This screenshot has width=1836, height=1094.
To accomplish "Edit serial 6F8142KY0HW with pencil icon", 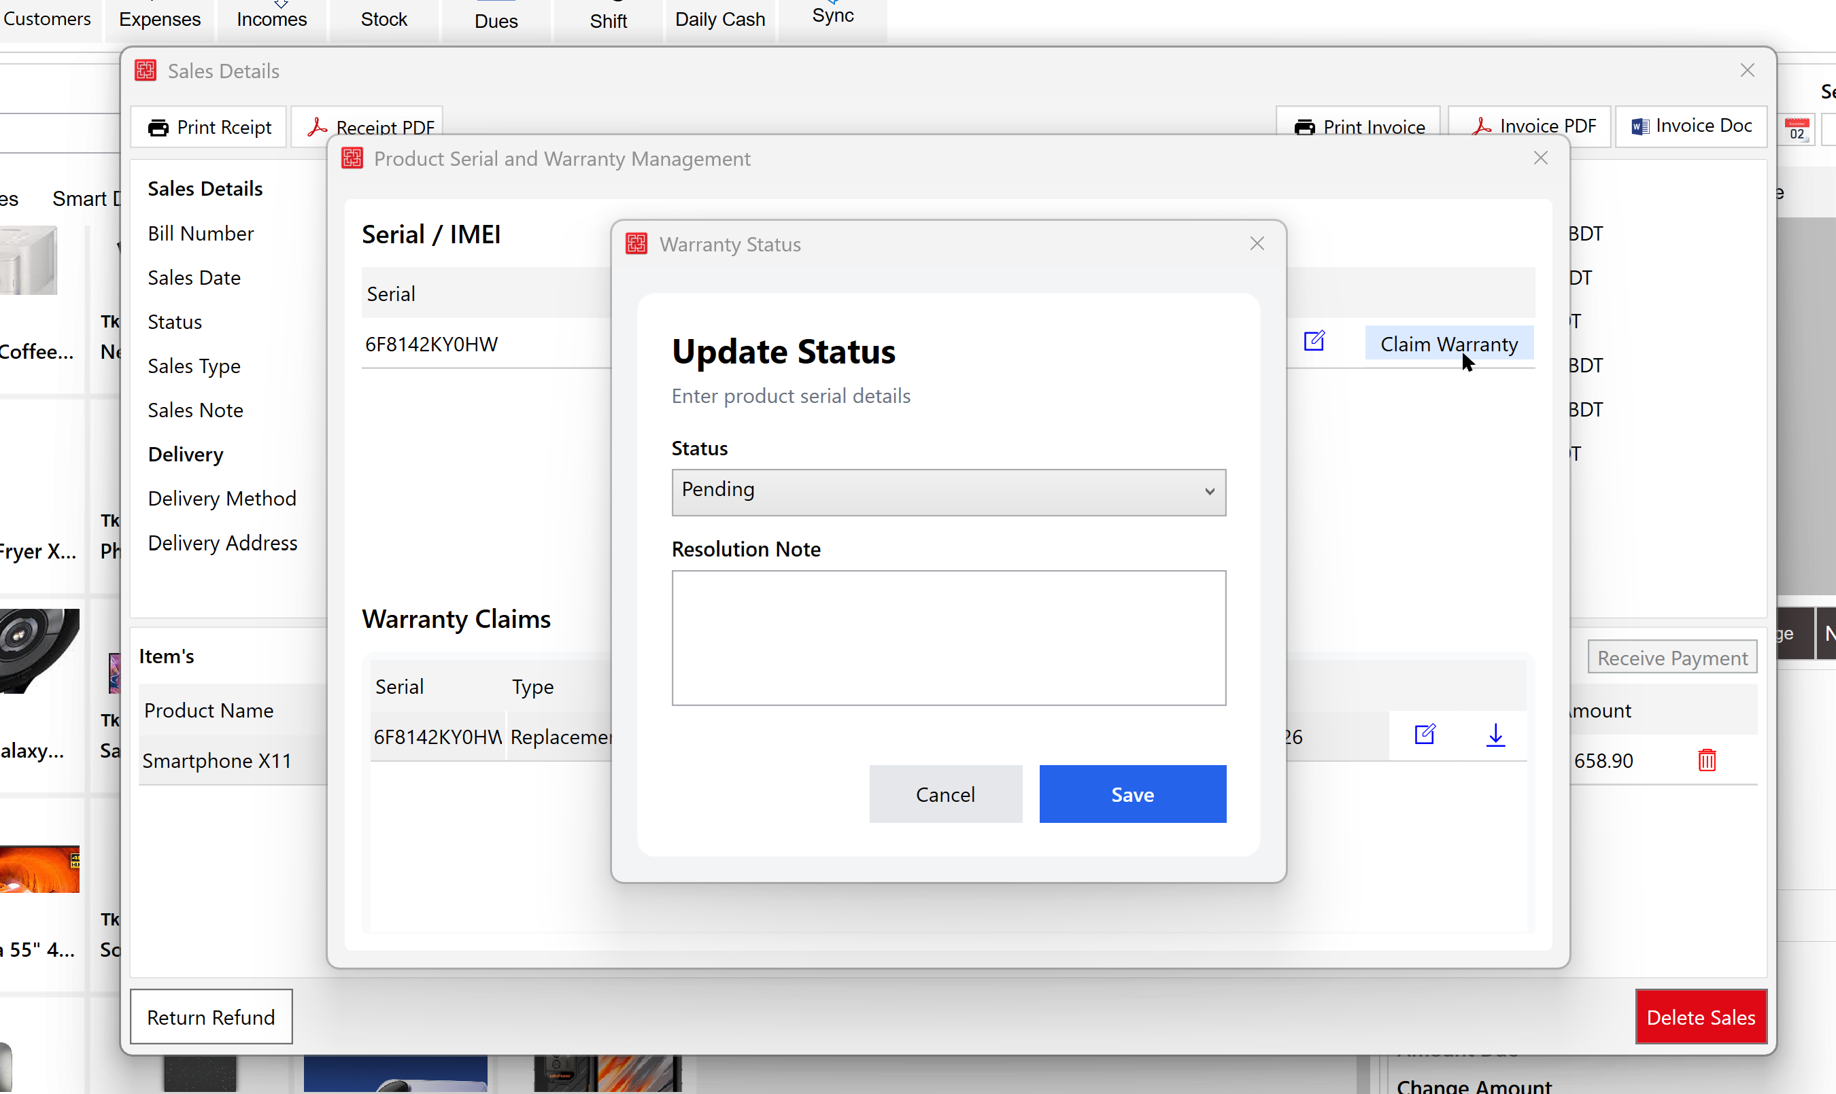I will coord(1314,341).
